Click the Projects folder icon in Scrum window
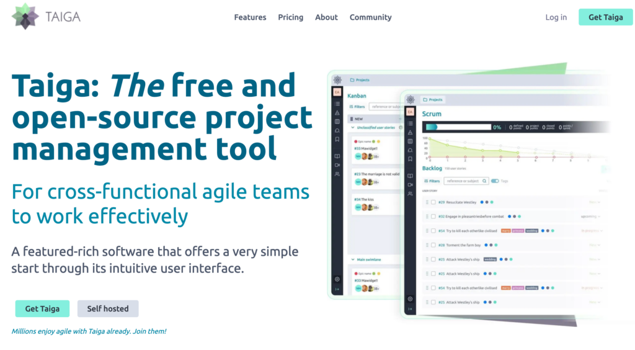Screen dimensions: 635x350 tap(425, 99)
